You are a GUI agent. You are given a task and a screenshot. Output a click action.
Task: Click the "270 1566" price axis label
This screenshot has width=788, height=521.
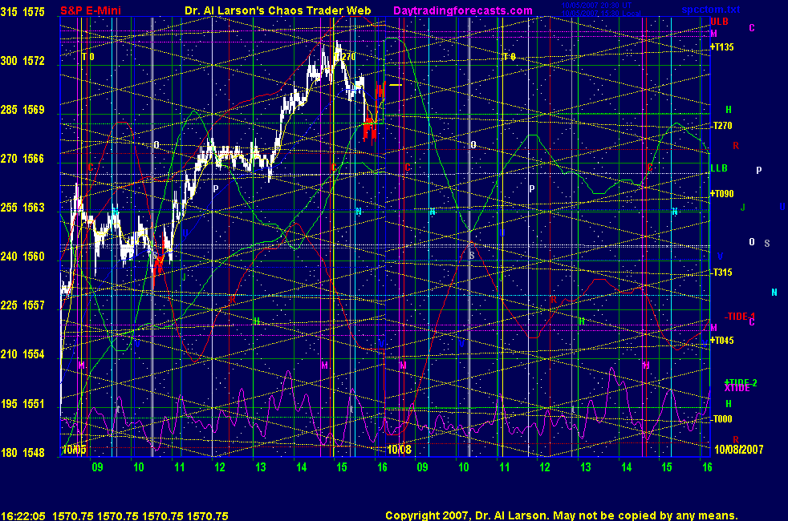pos(22,159)
